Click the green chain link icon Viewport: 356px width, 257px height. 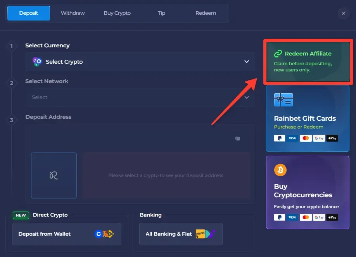(278, 54)
